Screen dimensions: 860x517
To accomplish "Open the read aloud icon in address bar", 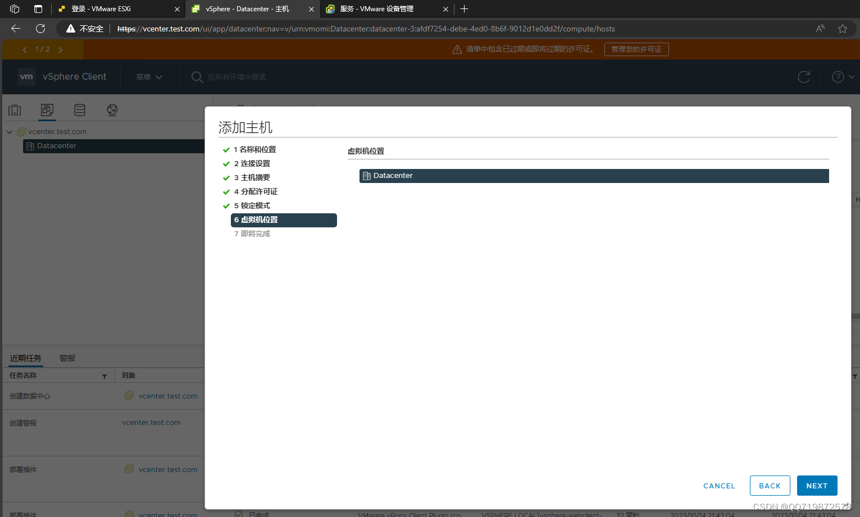I will 820,29.
